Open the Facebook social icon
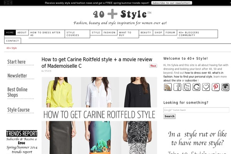Viewport: 231px width, 154px height. pos(177,87)
